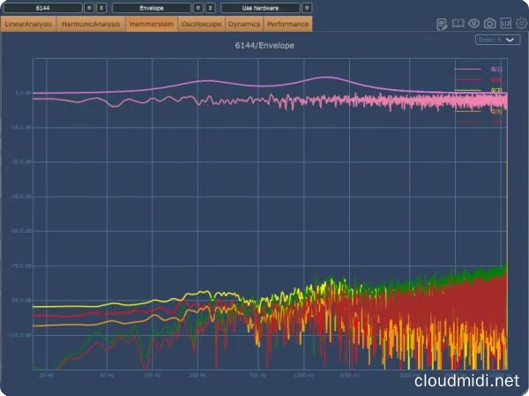The height and width of the screenshot is (396, 529).
Task: Click the M button next to 6144
Action: pyautogui.click(x=89, y=7)
